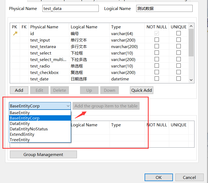
Task: Click Type column header in upper table
Action: click(x=127, y=27)
